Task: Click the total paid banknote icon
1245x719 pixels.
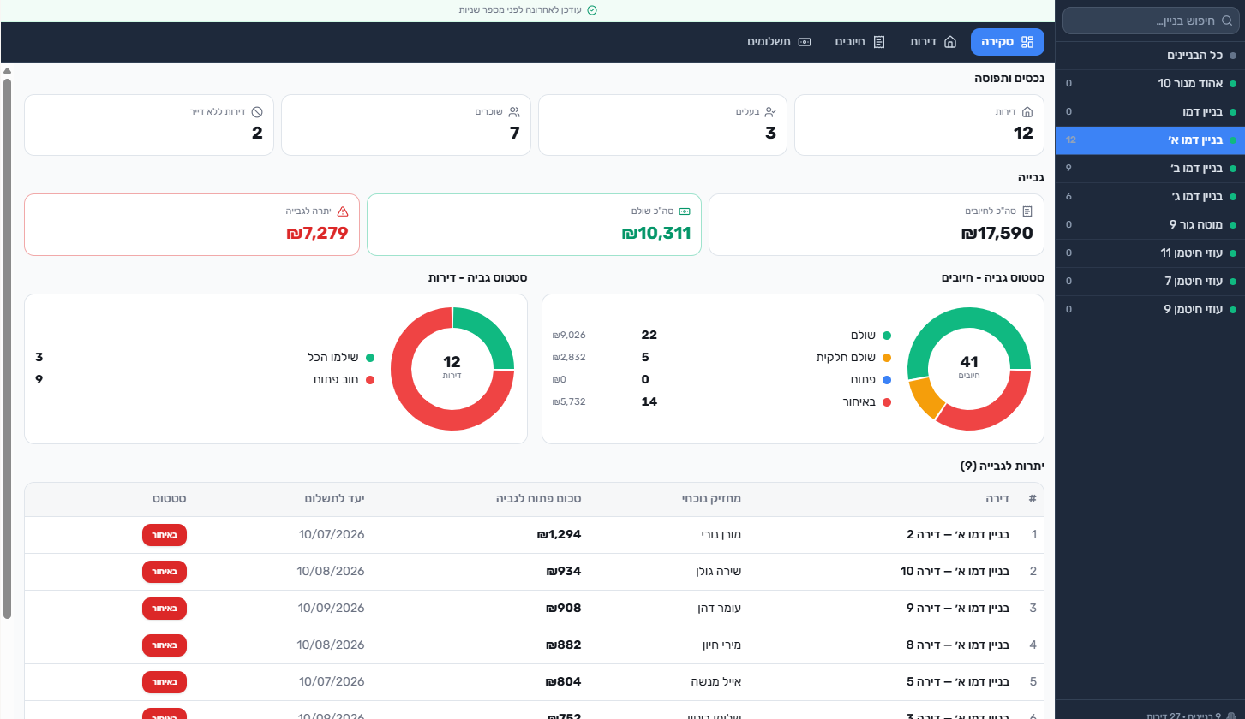Action: point(685,211)
